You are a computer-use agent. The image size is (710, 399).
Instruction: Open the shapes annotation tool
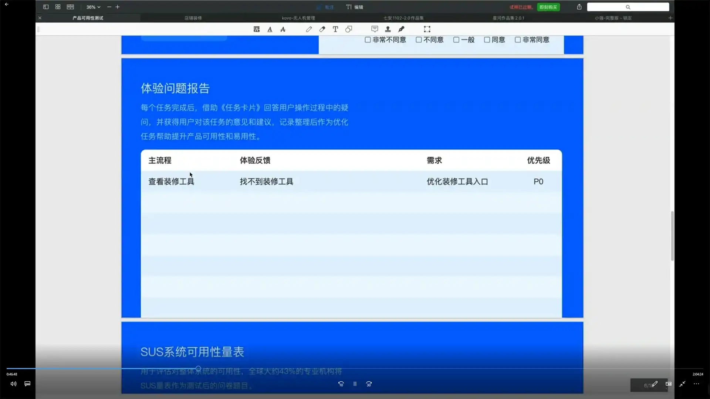pyautogui.click(x=349, y=29)
